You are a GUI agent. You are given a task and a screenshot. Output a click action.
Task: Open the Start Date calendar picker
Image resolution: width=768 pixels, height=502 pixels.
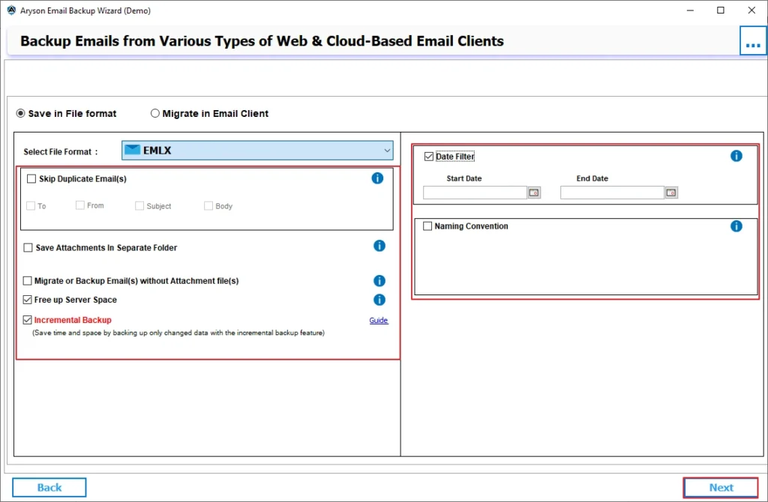click(534, 193)
